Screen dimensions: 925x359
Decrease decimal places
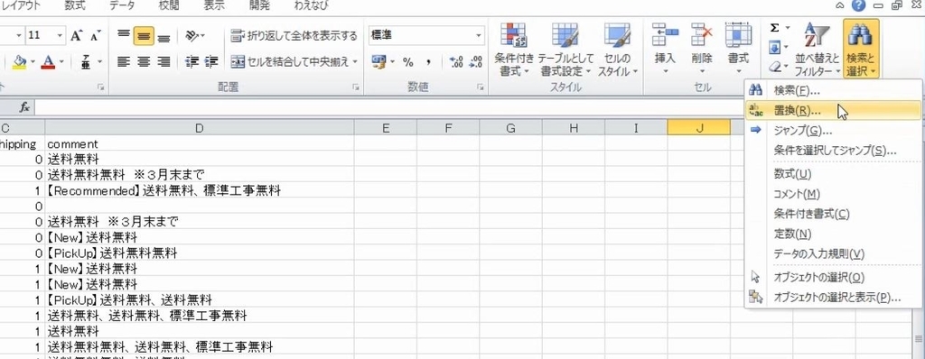[x=476, y=61]
